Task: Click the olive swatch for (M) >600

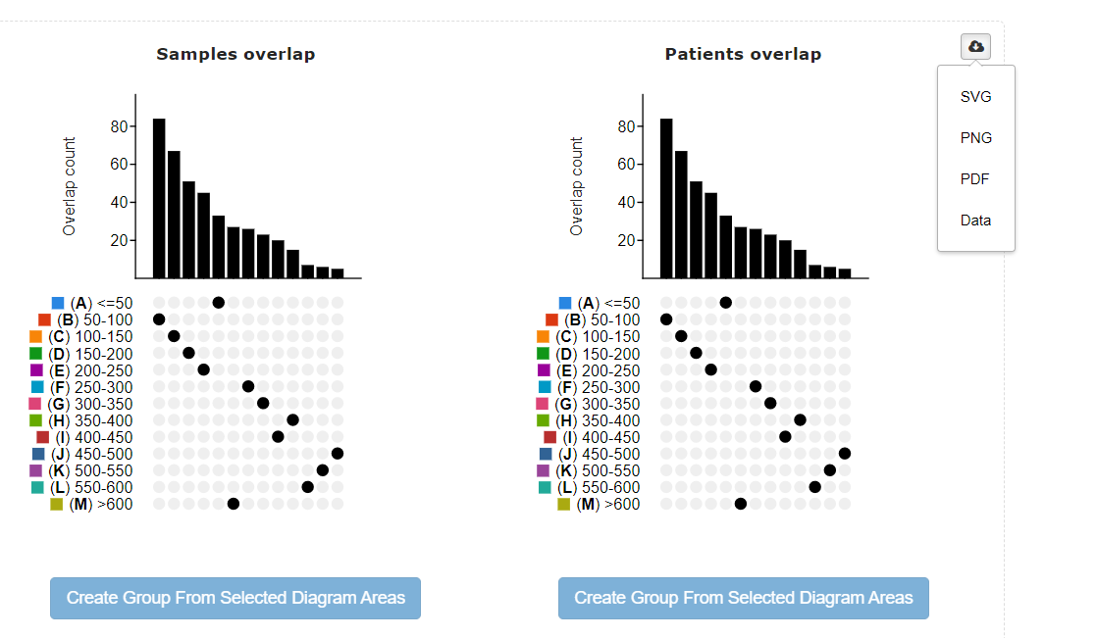Action: [x=56, y=504]
